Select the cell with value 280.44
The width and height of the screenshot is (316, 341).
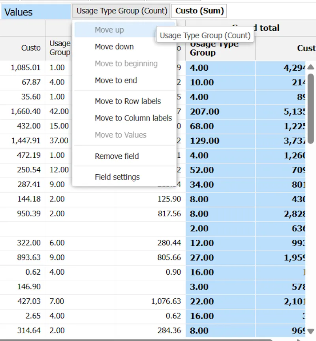[x=150, y=243]
